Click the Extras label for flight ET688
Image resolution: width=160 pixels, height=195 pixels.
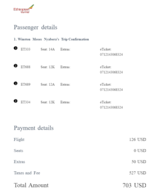[65, 67]
